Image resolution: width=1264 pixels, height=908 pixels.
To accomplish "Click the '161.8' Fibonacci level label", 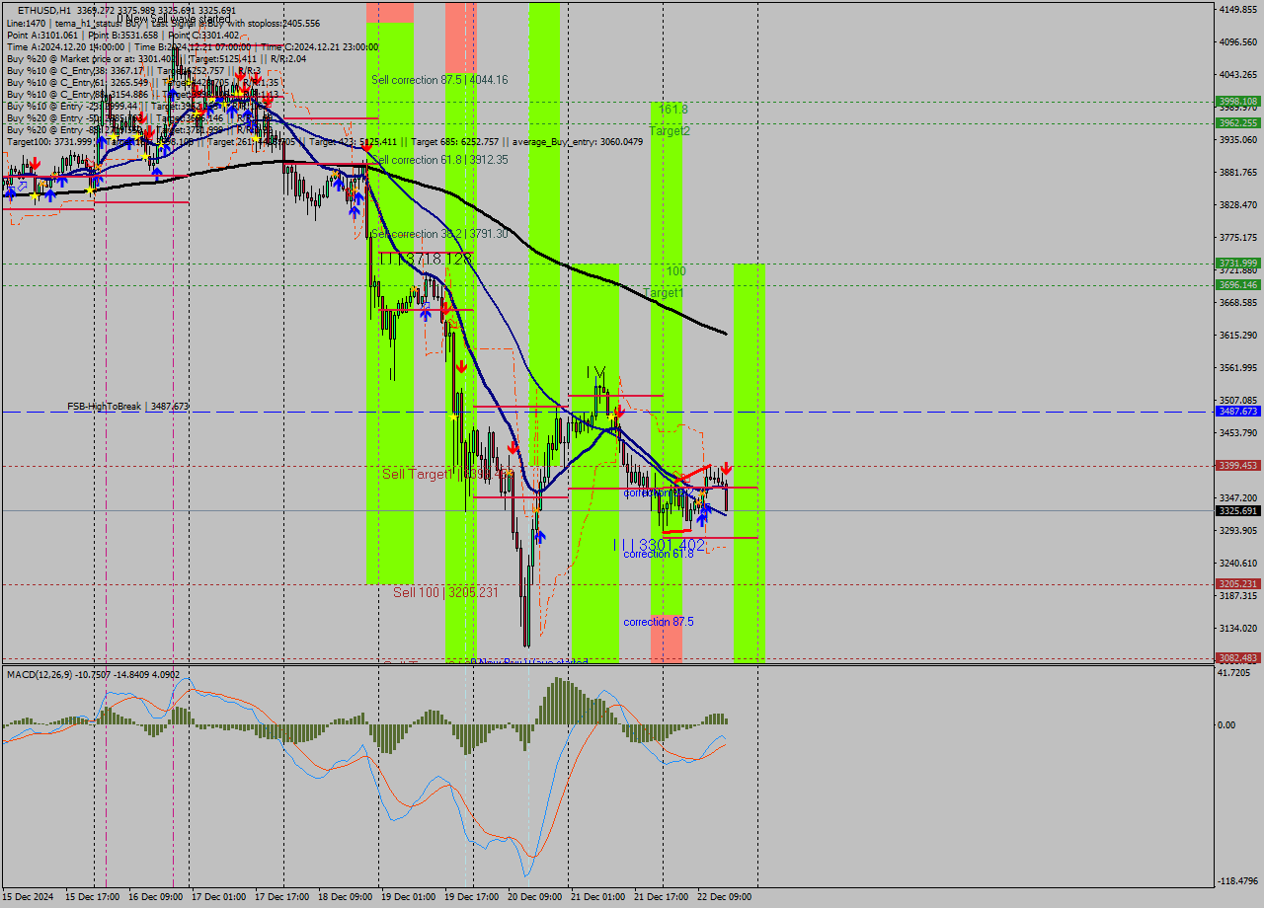I will tap(673, 110).
